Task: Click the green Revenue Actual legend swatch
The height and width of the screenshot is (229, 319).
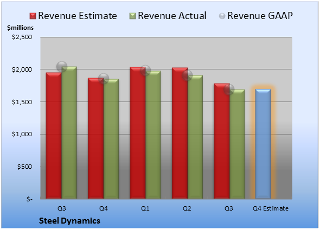Action: point(132,16)
